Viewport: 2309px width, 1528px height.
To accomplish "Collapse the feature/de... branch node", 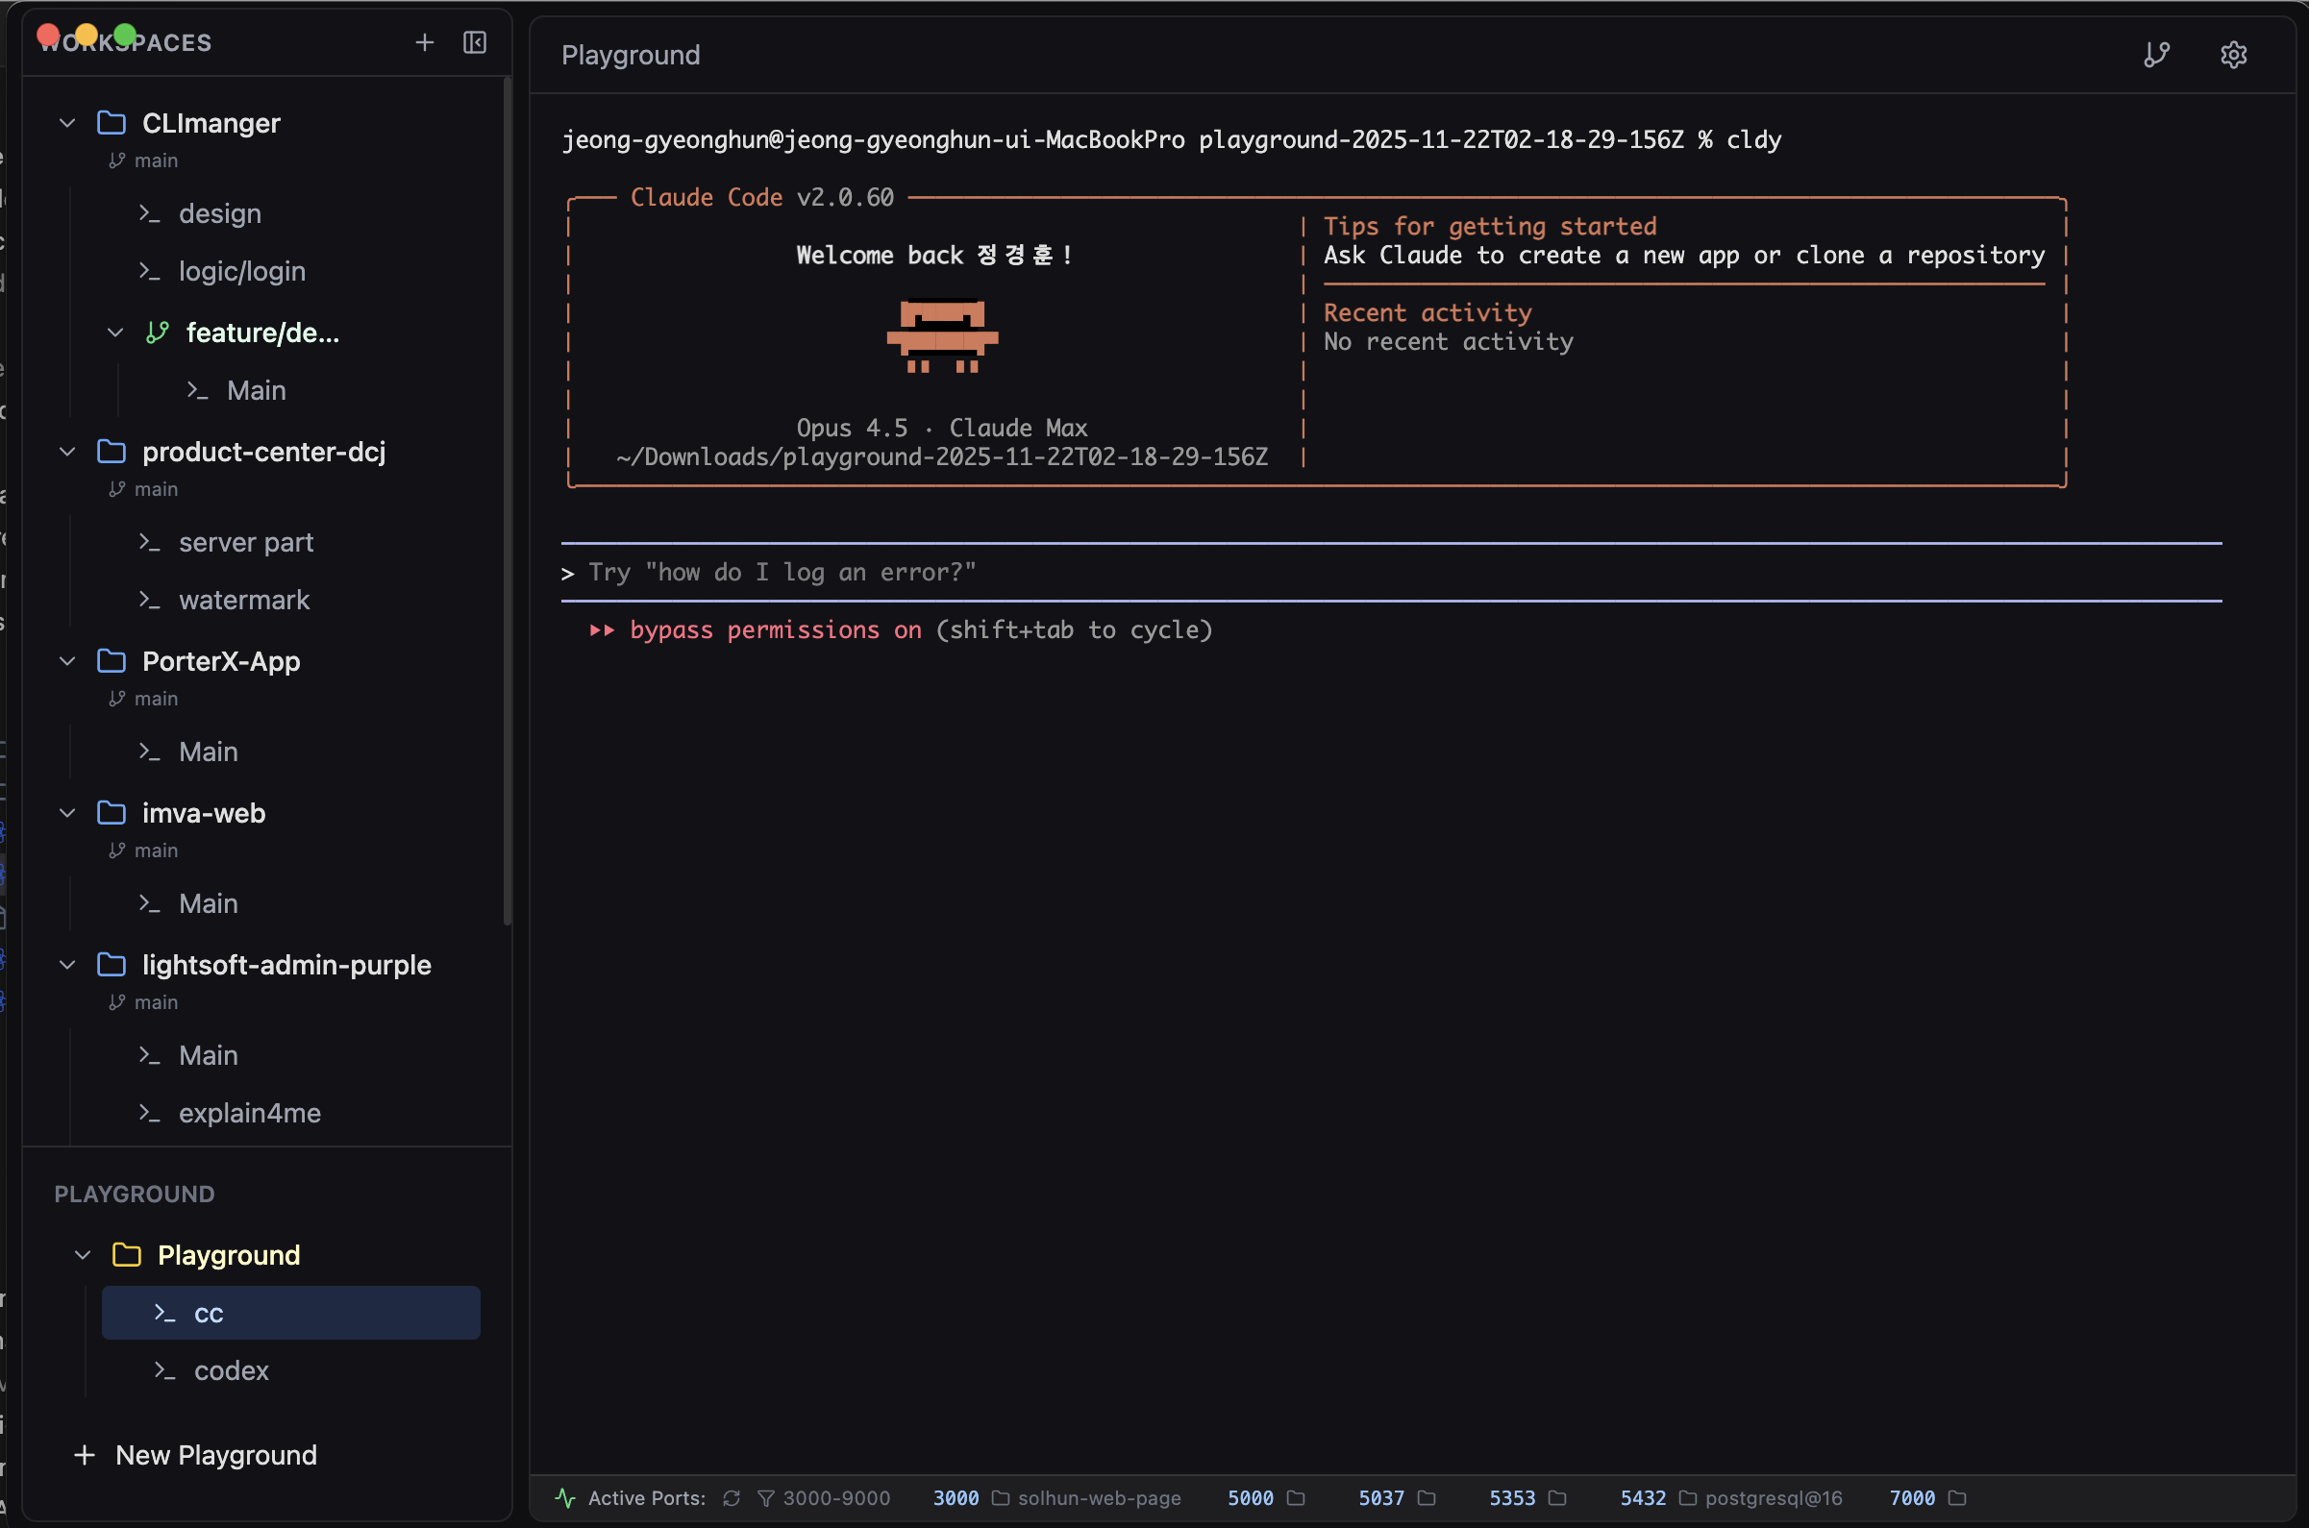I will 115,333.
